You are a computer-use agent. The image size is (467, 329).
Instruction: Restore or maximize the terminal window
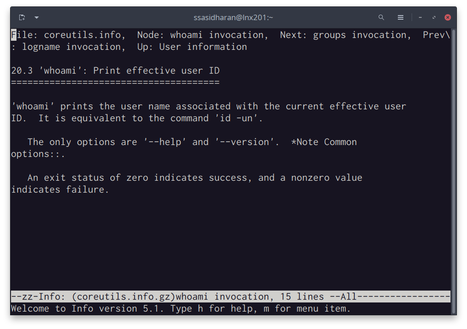click(434, 17)
